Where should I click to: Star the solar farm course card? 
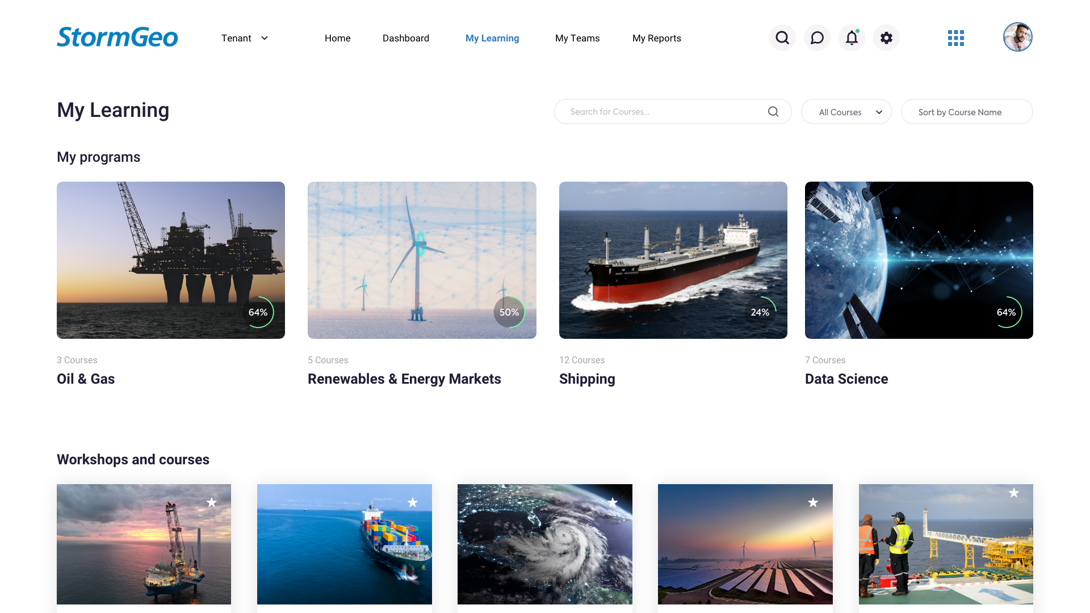click(x=813, y=502)
